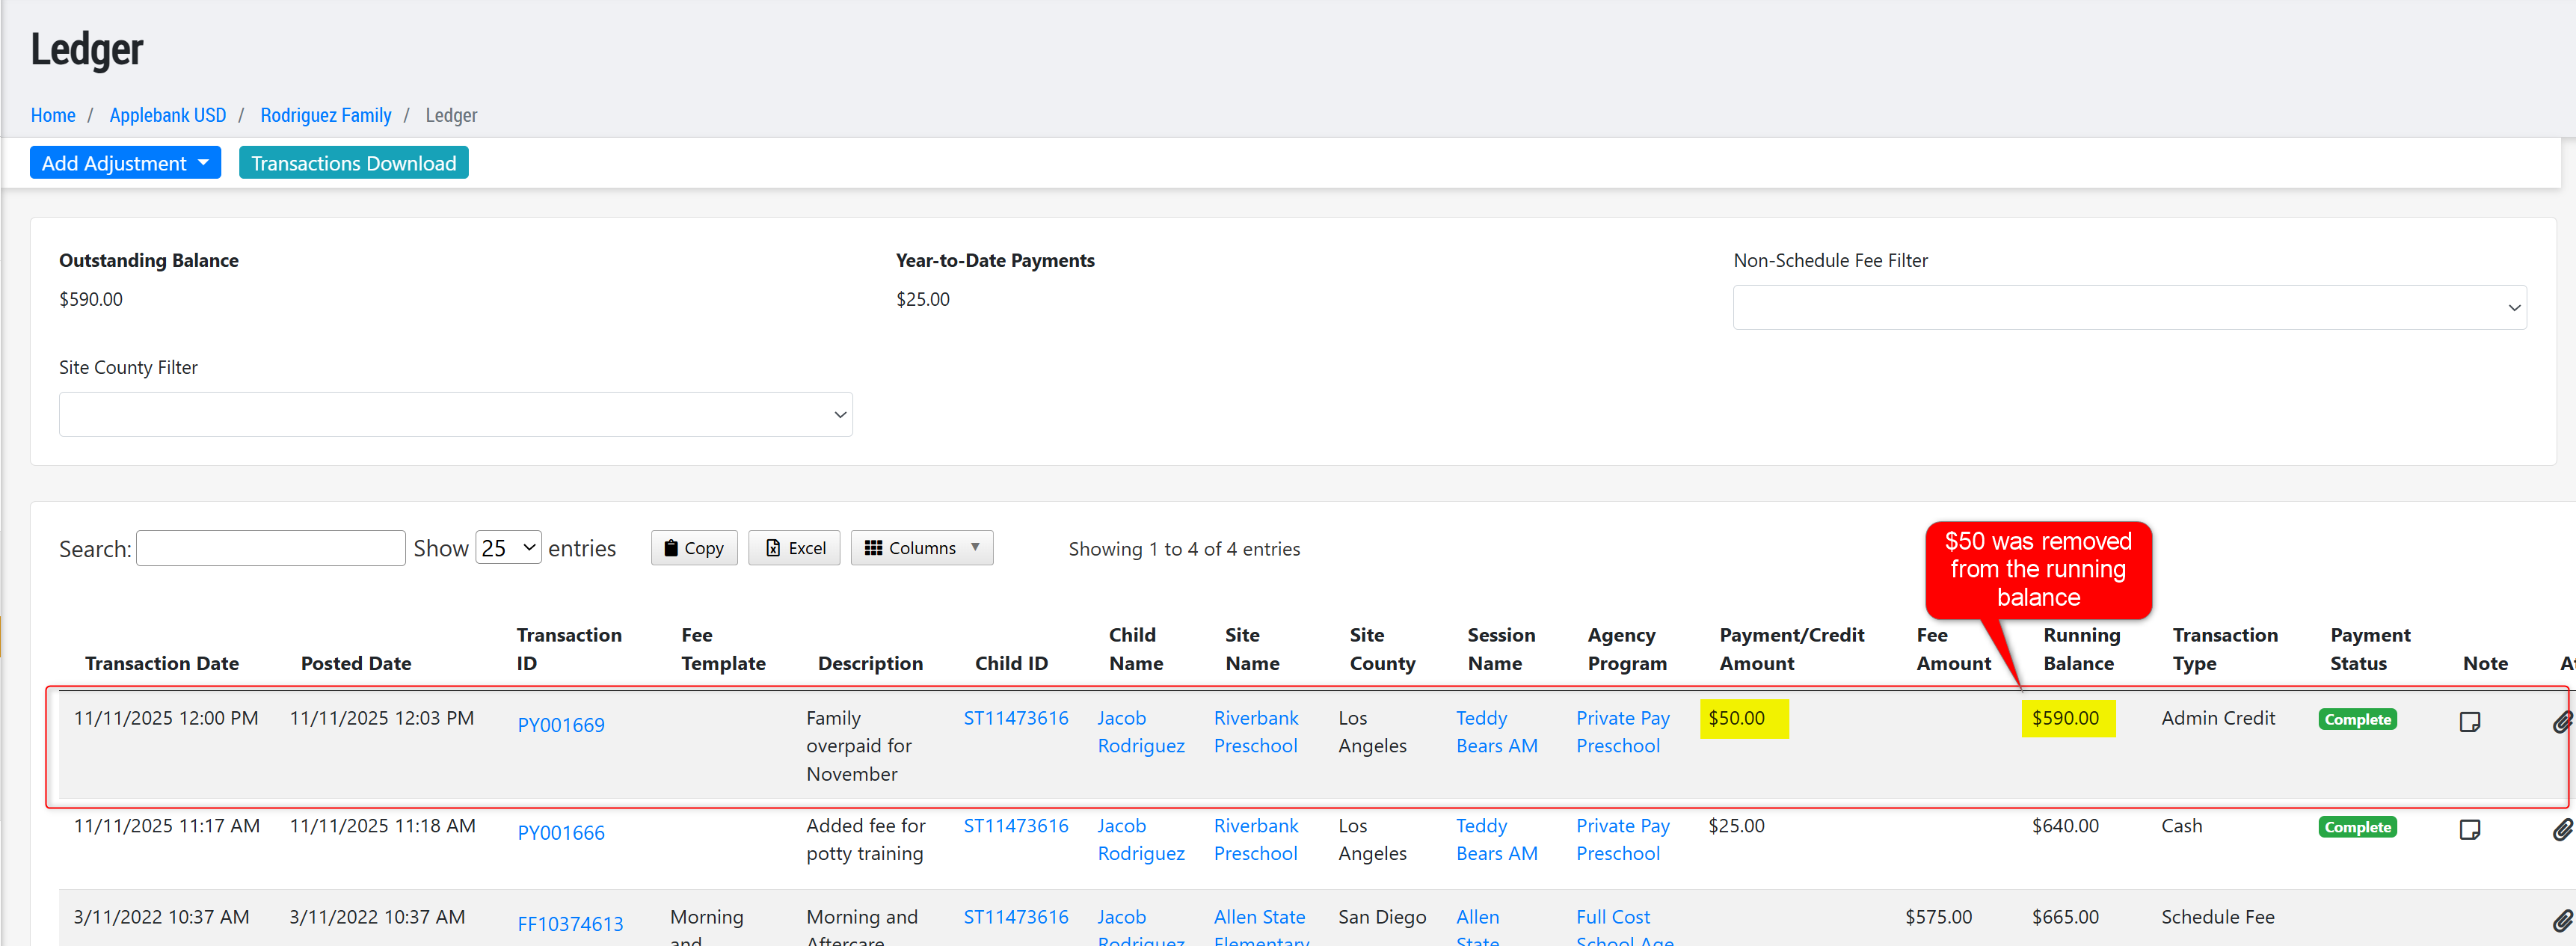Go to Home breadcrumb link
Viewport: 2576px width, 946px height.
click(x=53, y=115)
